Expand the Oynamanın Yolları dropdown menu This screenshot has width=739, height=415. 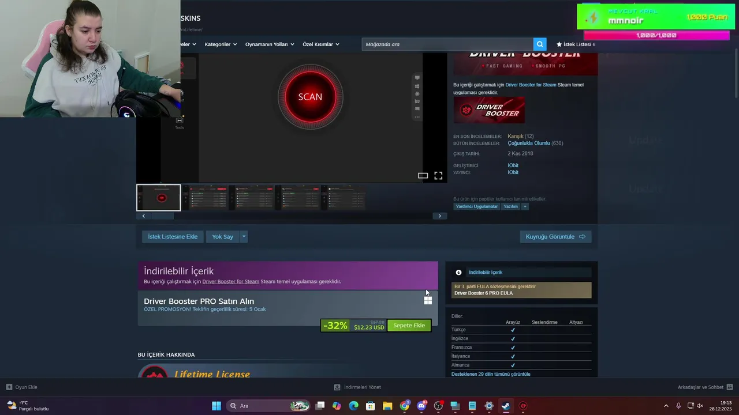tap(270, 44)
